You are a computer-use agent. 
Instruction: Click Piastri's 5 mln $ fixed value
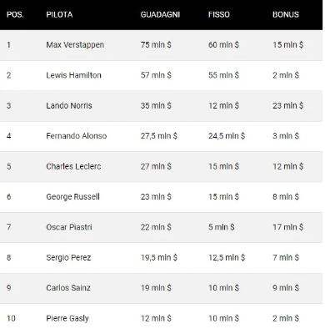[x=222, y=227]
